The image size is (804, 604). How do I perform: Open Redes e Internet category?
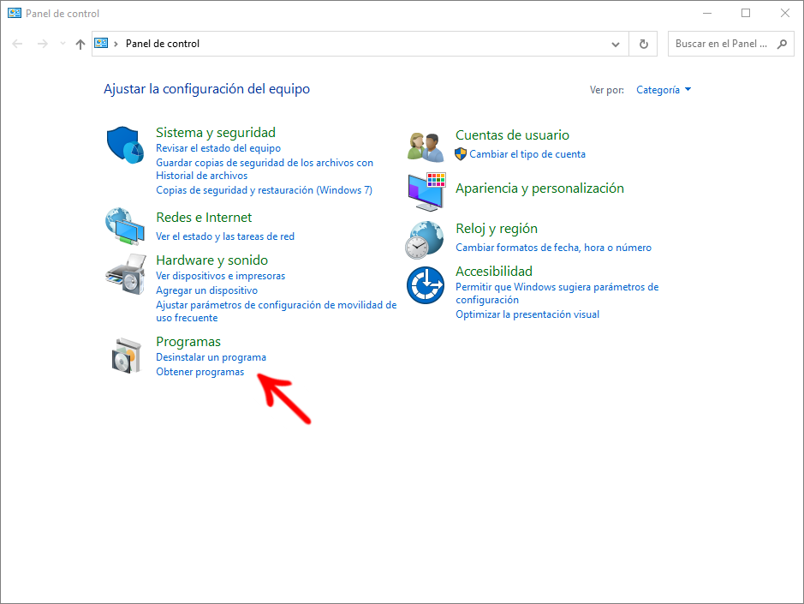pyautogui.click(x=204, y=218)
